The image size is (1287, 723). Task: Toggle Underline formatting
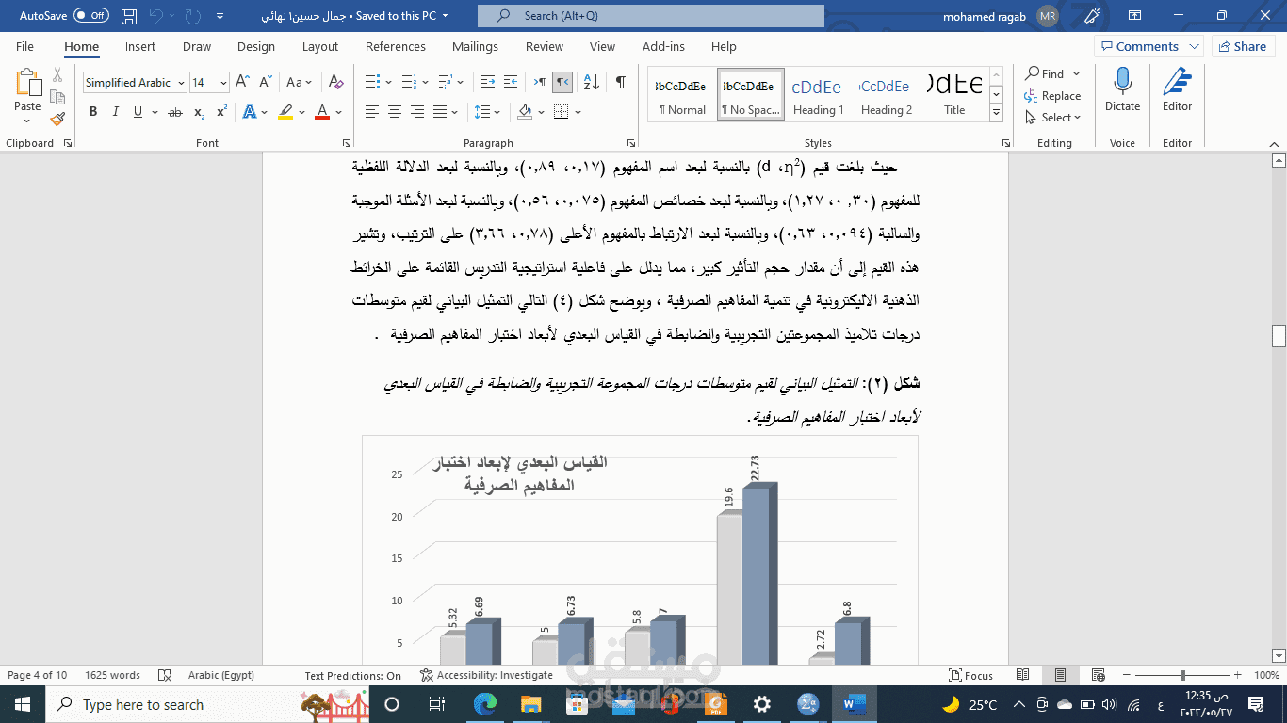[138, 112]
